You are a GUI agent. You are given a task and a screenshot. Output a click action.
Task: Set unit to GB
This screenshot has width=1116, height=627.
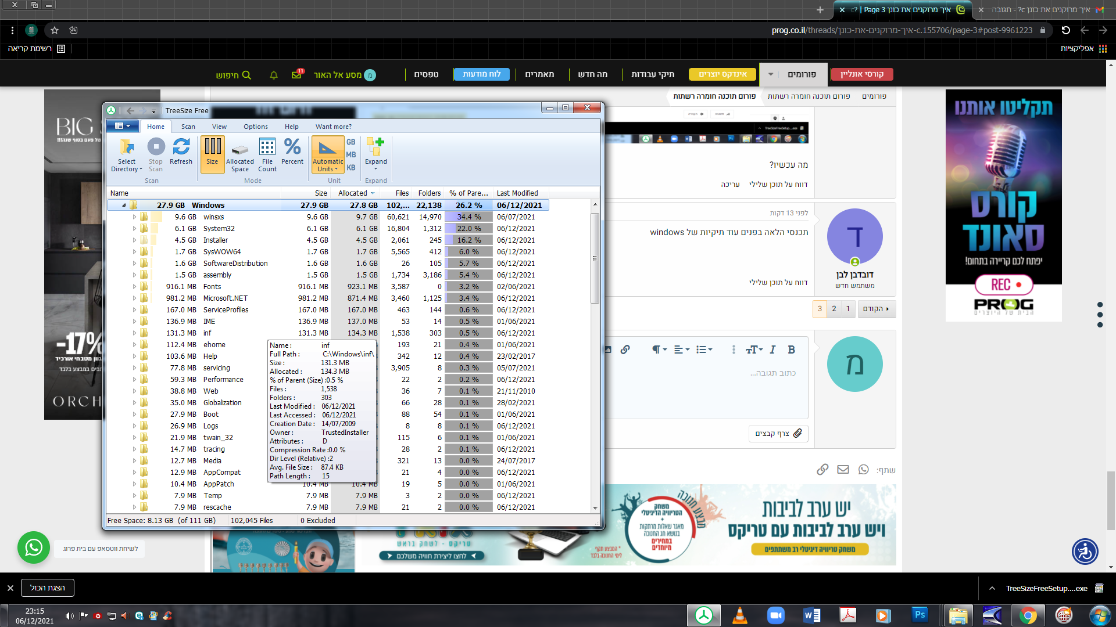click(351, 142)
